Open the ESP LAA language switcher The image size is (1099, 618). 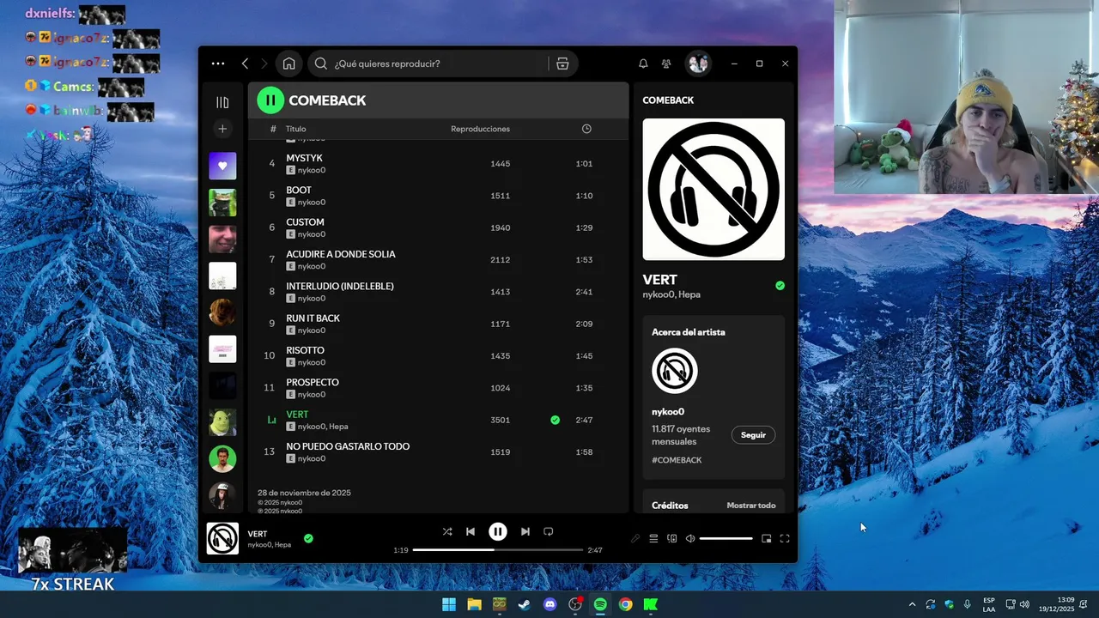tap(989, 604)
